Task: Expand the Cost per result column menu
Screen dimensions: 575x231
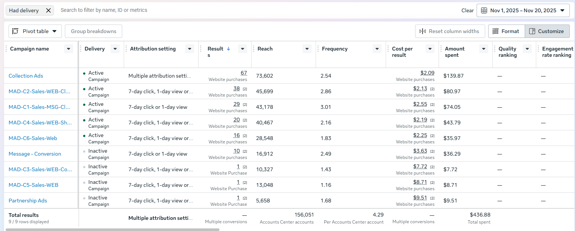Action: coord(430,49)
